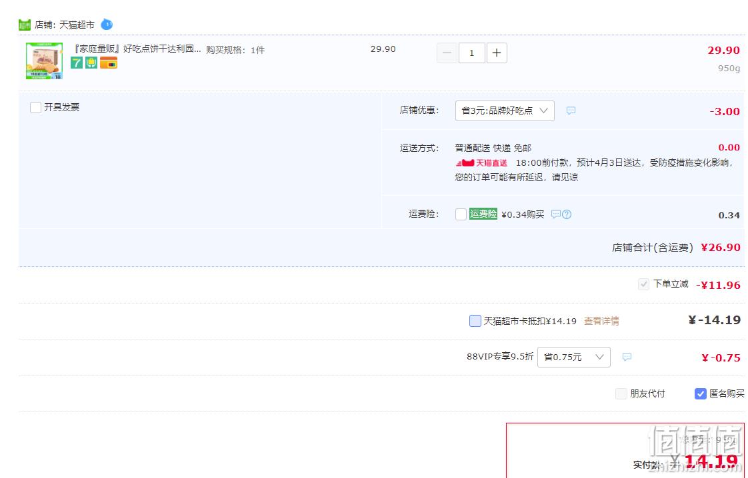The height and width of the screenshot is (478, 748).
Task: Enable the 运费险 shipping insurance checkbox
Action: tap(461, 214)
